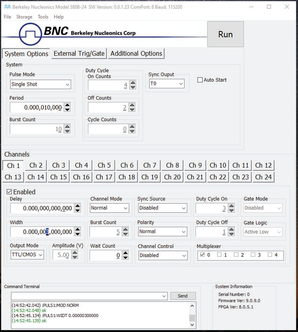The height and width of the screenshot is (332, 298).
Task: Open the Output Mode TTL/CMOS dropdown
Action: [x=27, y=255]
